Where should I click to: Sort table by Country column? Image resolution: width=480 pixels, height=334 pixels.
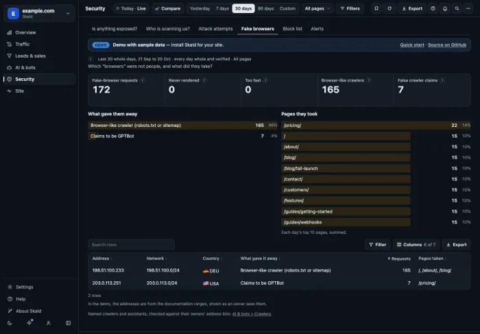(x=212, y=259)
